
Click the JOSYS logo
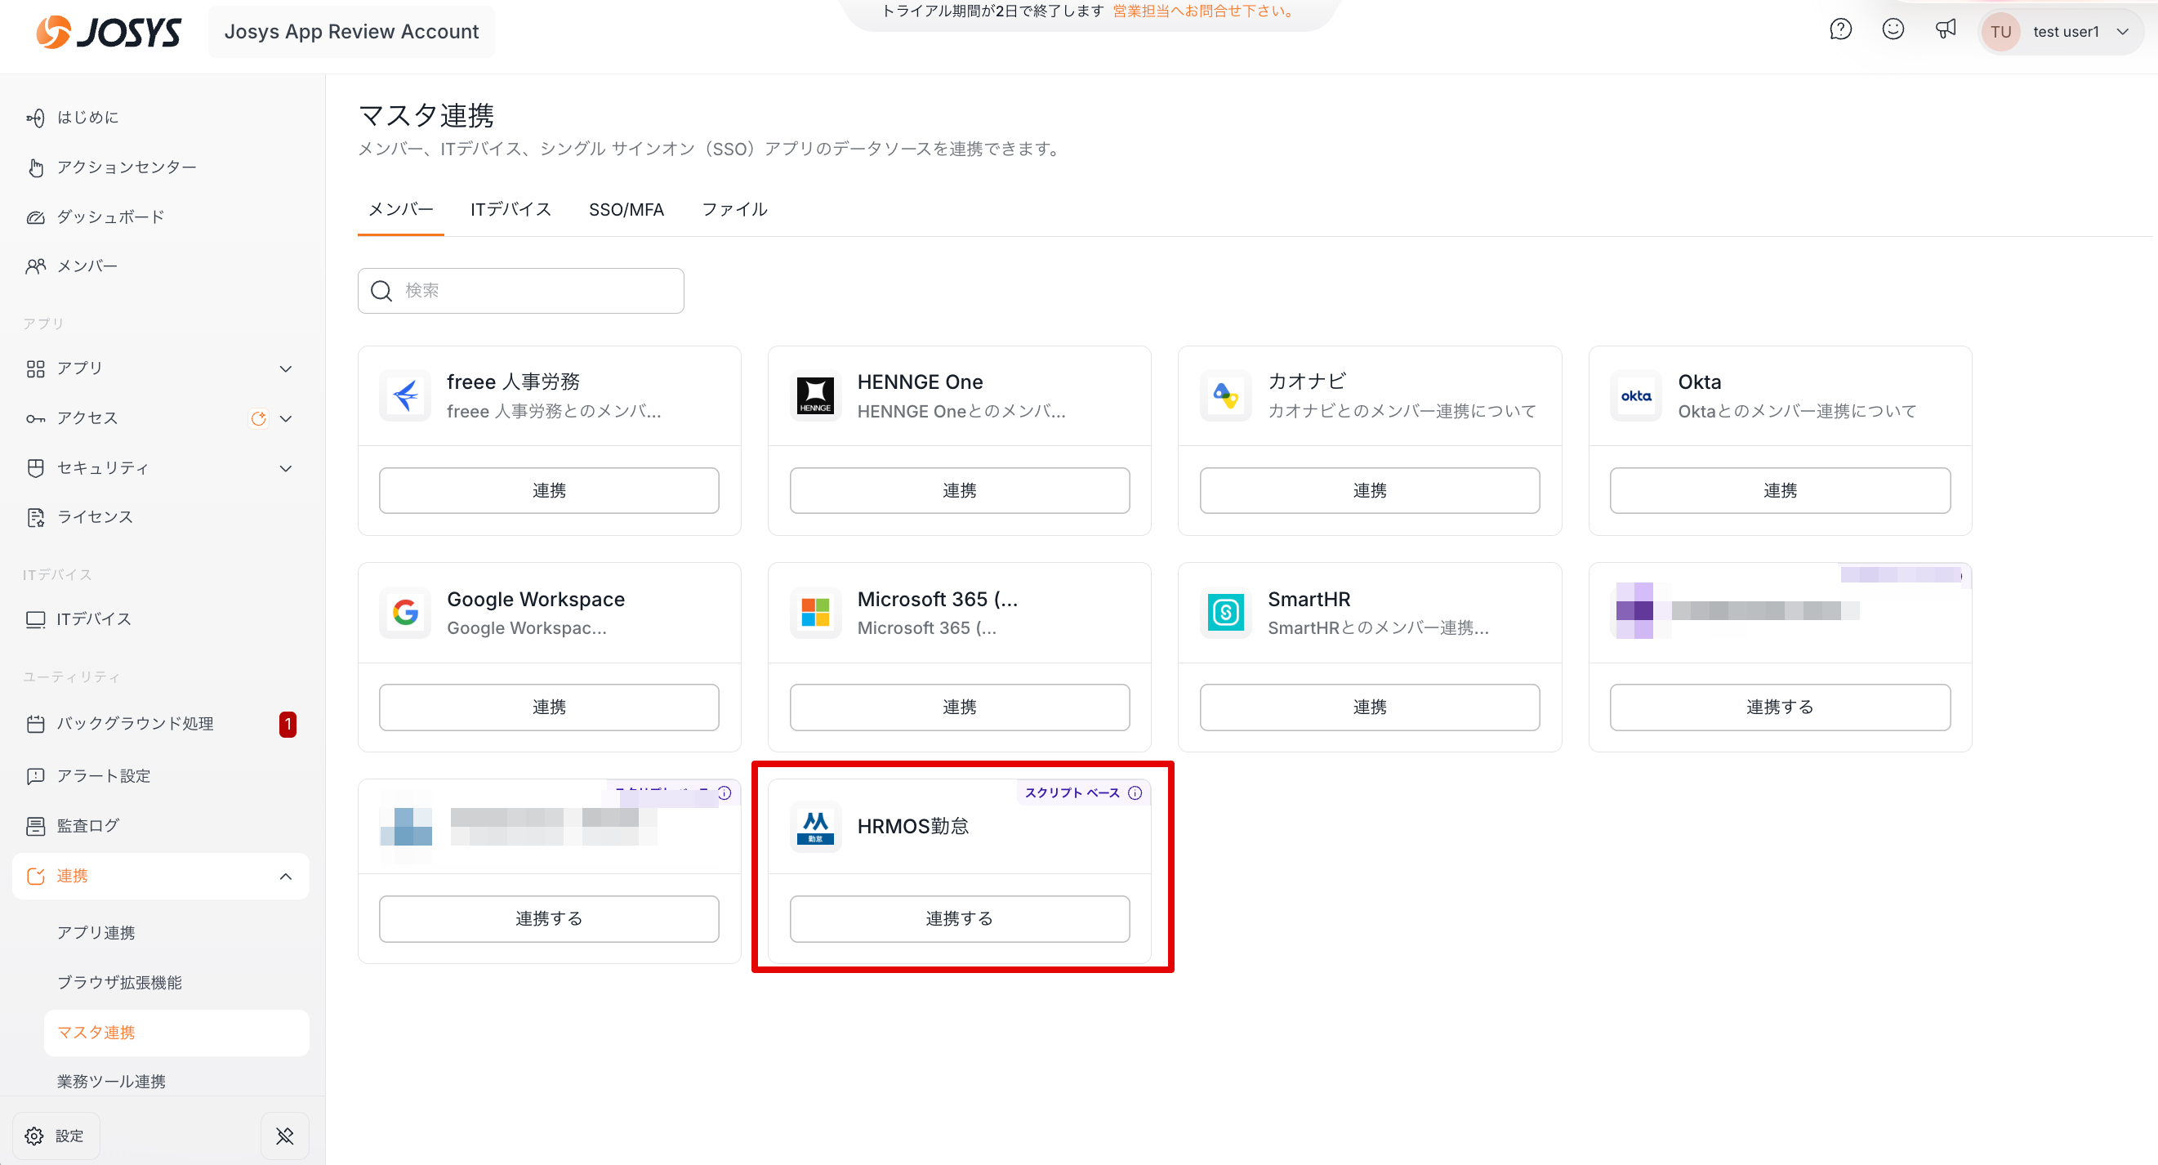(108, 32)
